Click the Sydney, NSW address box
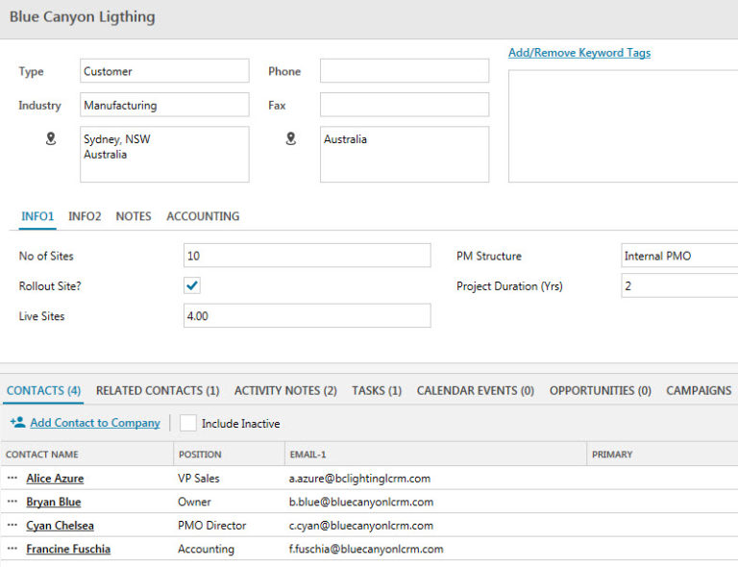The width and height of the screenshot is (738, 567). (x=164, y=154)
